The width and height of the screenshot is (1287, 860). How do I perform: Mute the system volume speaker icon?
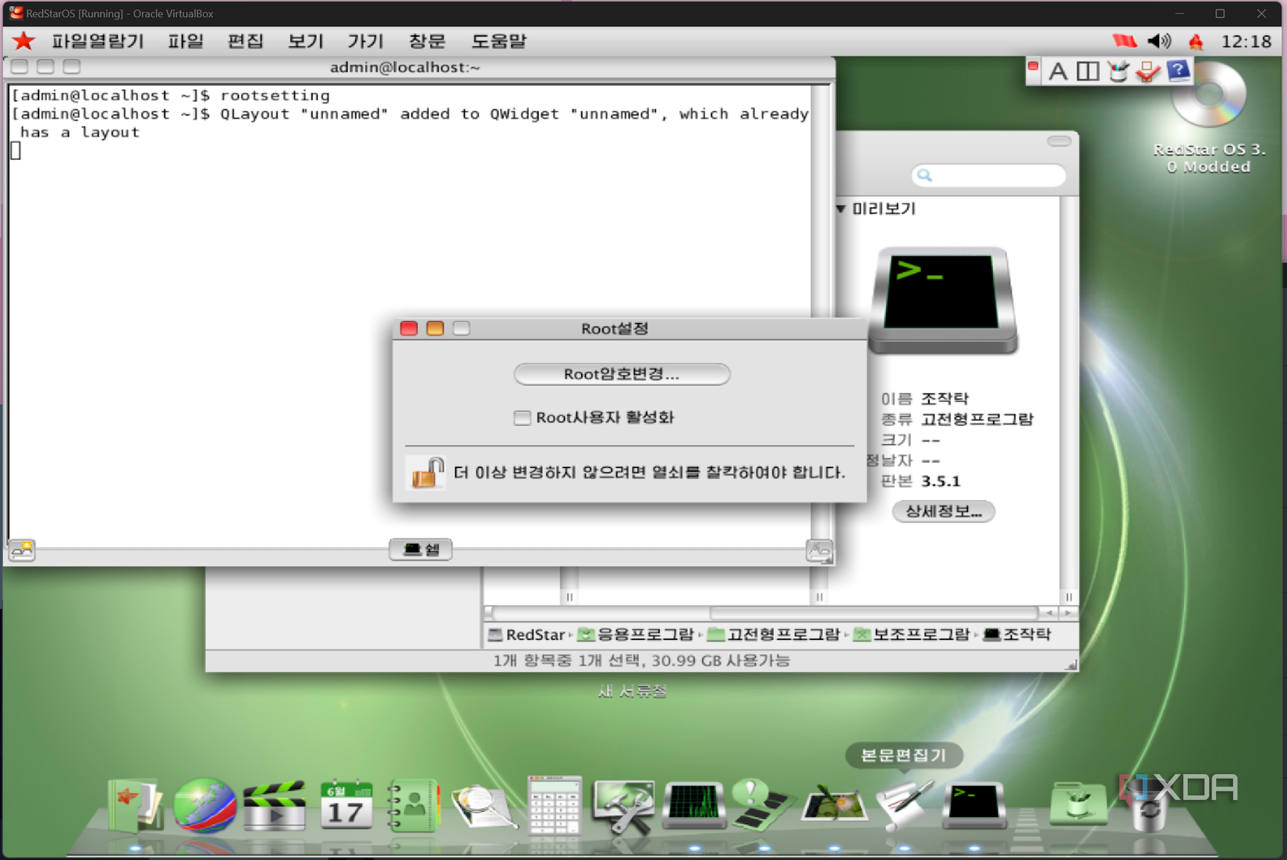coord(1160,41)
